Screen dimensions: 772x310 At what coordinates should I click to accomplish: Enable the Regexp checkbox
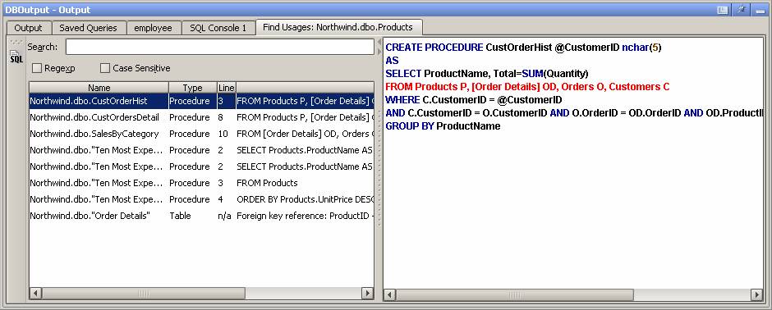coord(37,68)
